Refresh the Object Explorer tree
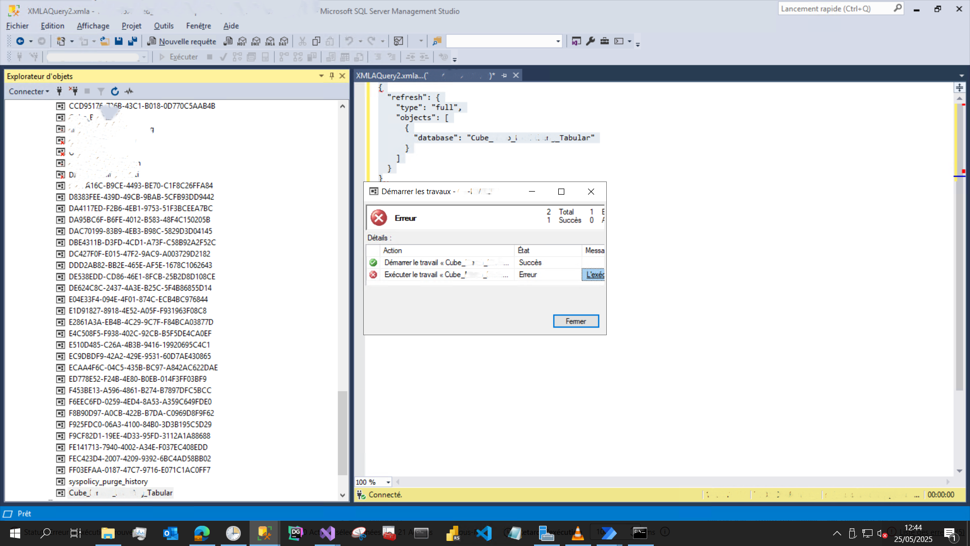970x546 pixels. pyautogui.click(x=115, y=92)
